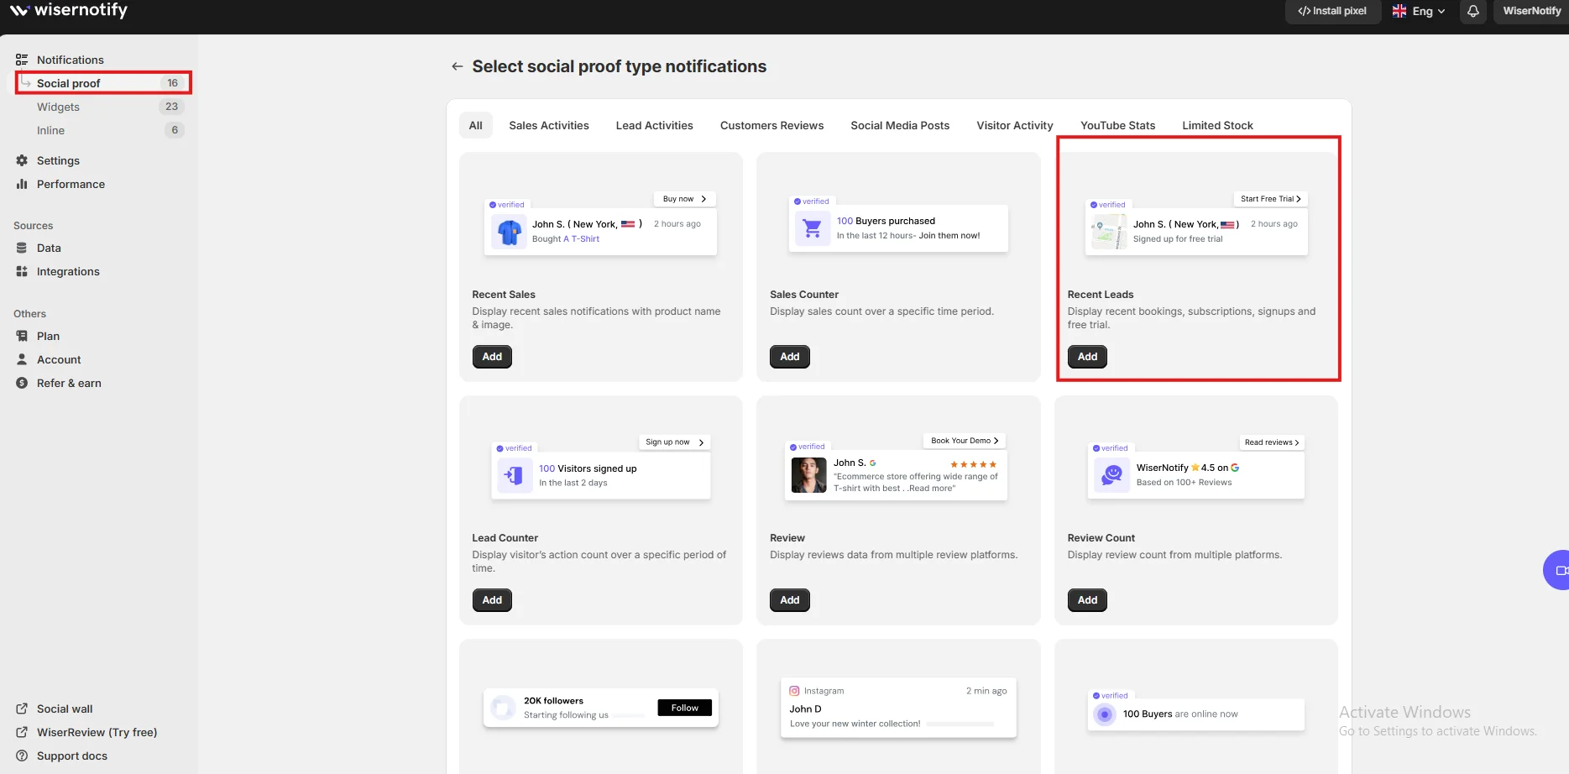Click the Settings gear icon in sidebar

(22, 160)
